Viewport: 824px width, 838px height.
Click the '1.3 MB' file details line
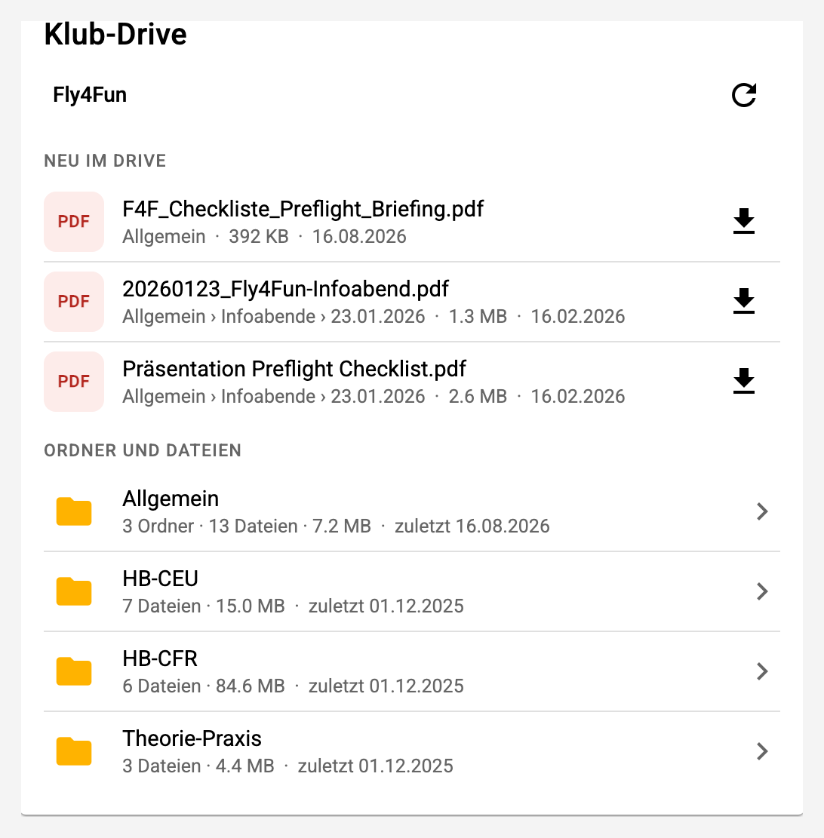click(x=374, y=316)
